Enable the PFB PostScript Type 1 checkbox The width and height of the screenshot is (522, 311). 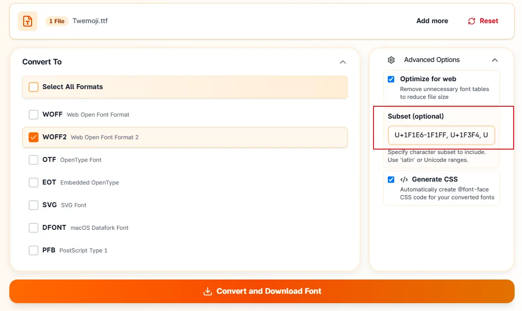pos(33,250)
